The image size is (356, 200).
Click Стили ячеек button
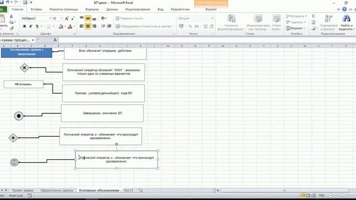pos(276,22)
